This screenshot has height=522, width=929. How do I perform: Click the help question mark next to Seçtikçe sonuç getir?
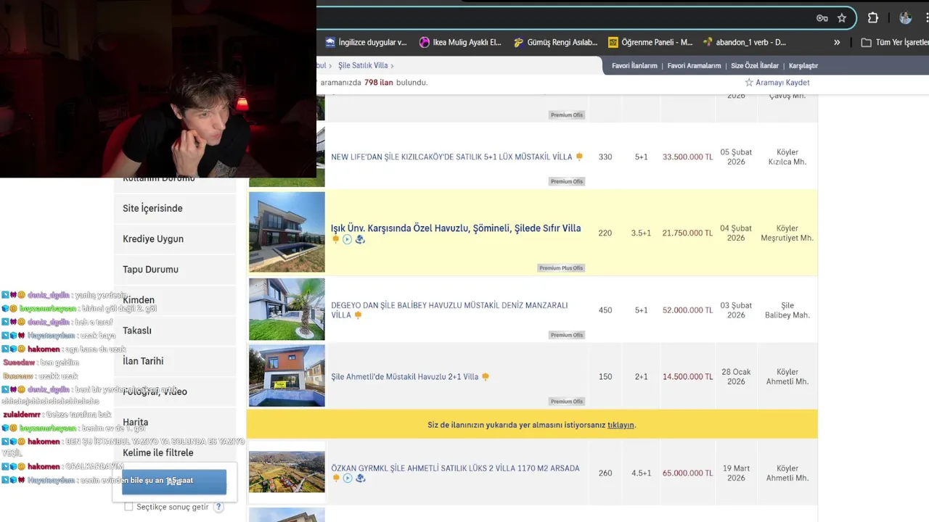[218, 507]
